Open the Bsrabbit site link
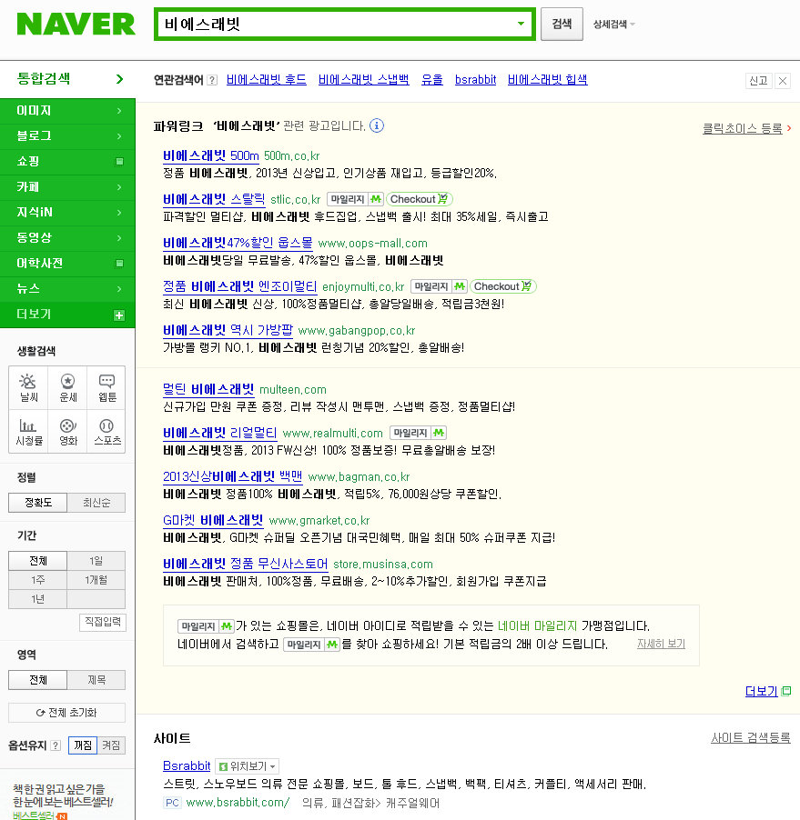This screenshot has width=800, height=820. pos(187,765)
